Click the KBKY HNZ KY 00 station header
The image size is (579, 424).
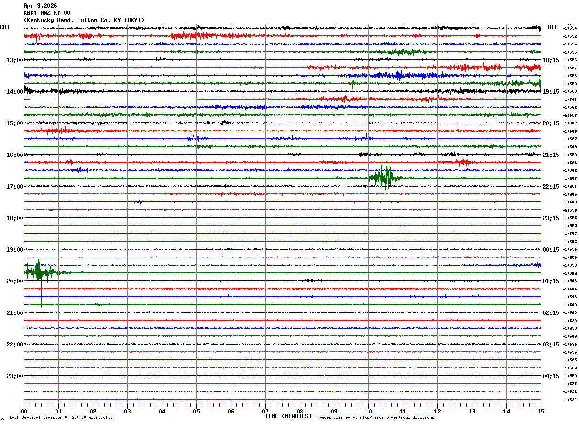[47, 13]
